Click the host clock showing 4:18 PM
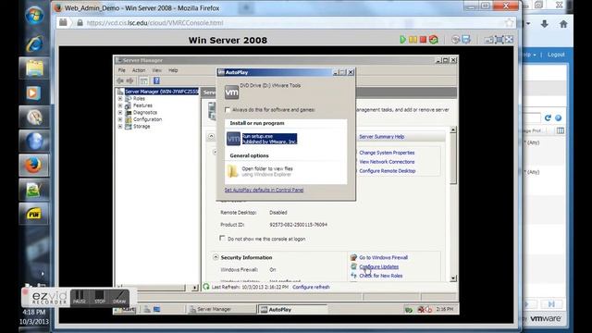592x333 pixels. pyautogui.click(x=34, y=312)
